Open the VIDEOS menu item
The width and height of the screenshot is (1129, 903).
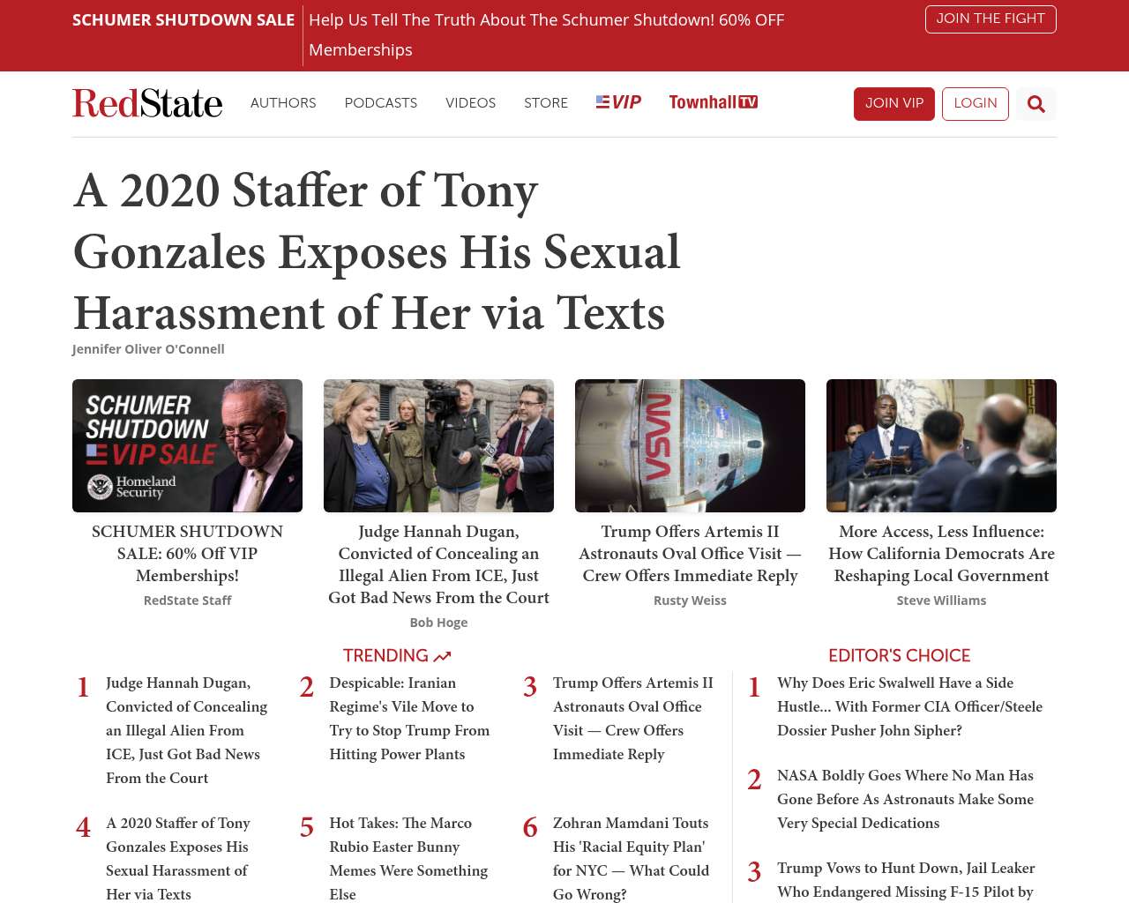pyautogui.click(x=470, y=103)
